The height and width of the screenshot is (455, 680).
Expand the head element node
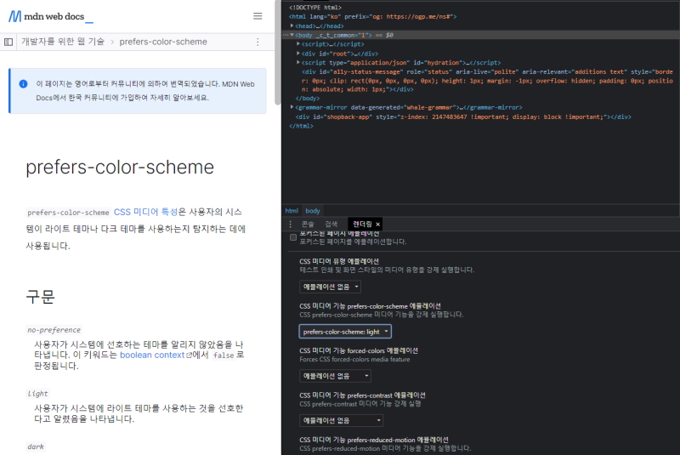[292, 26]
